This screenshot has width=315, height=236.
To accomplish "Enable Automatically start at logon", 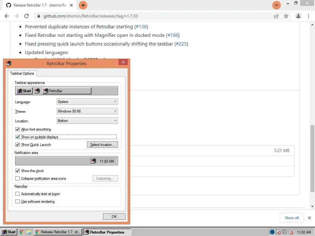I will 18,194.
